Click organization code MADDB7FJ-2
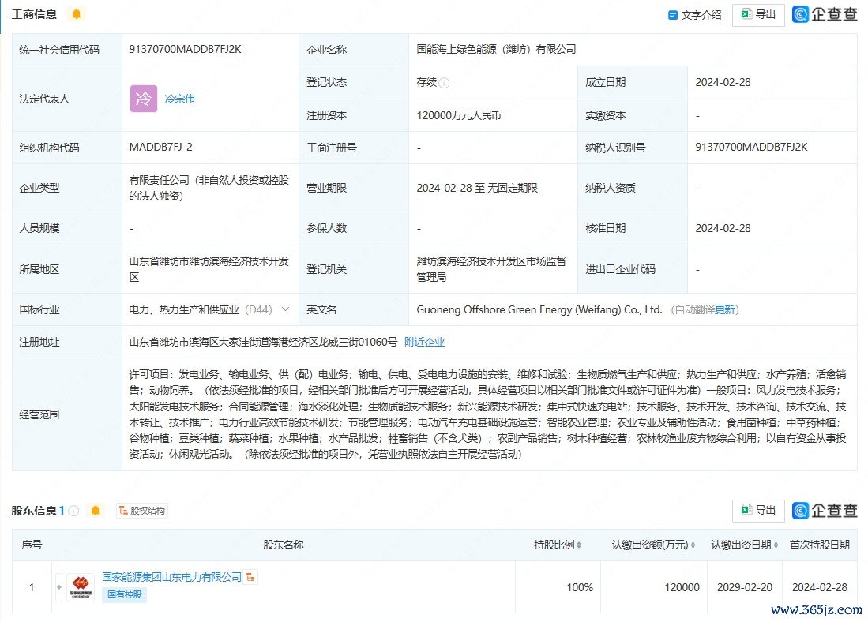Screen dimensions: 868x622 (160, 147)
